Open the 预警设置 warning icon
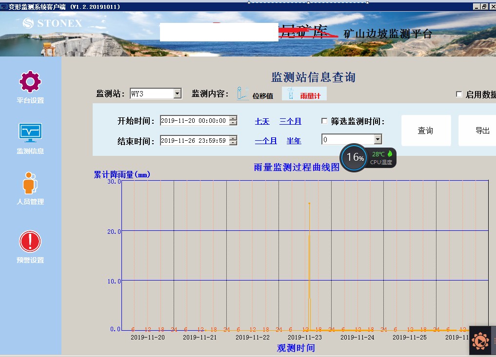 [30, 242]
